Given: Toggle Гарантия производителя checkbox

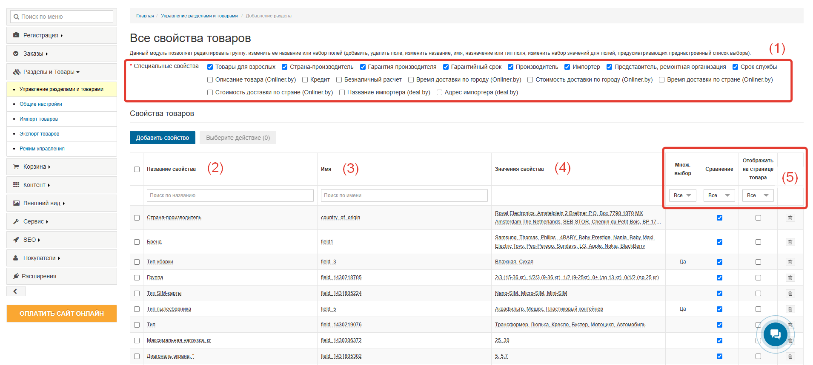Looking at the screenshot, I should (363, 67).
